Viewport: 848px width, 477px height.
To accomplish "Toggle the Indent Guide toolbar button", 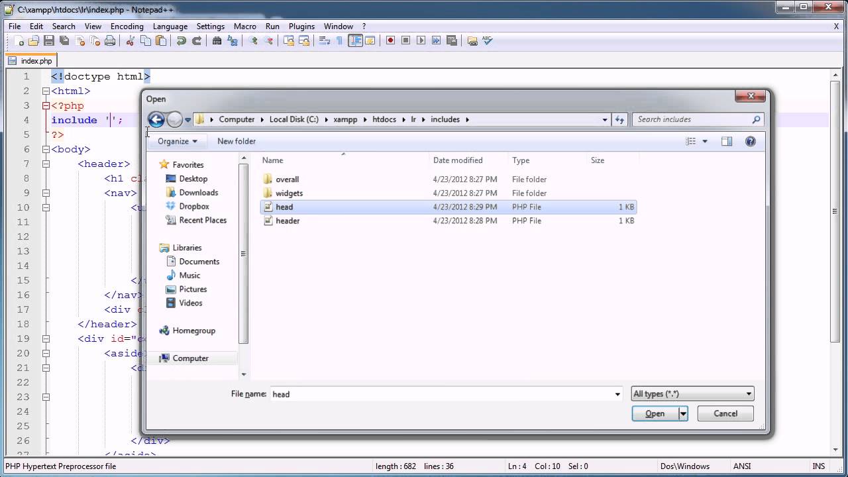I will [355, 41].
